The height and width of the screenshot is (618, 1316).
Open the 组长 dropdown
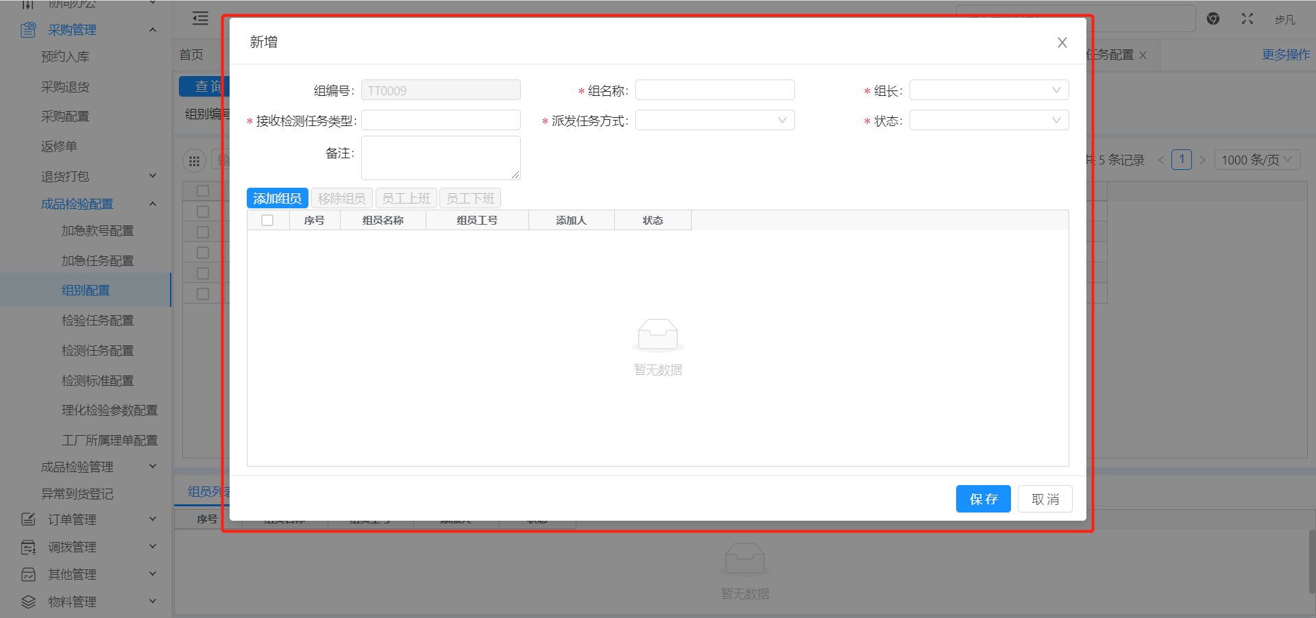click(988, 90)
